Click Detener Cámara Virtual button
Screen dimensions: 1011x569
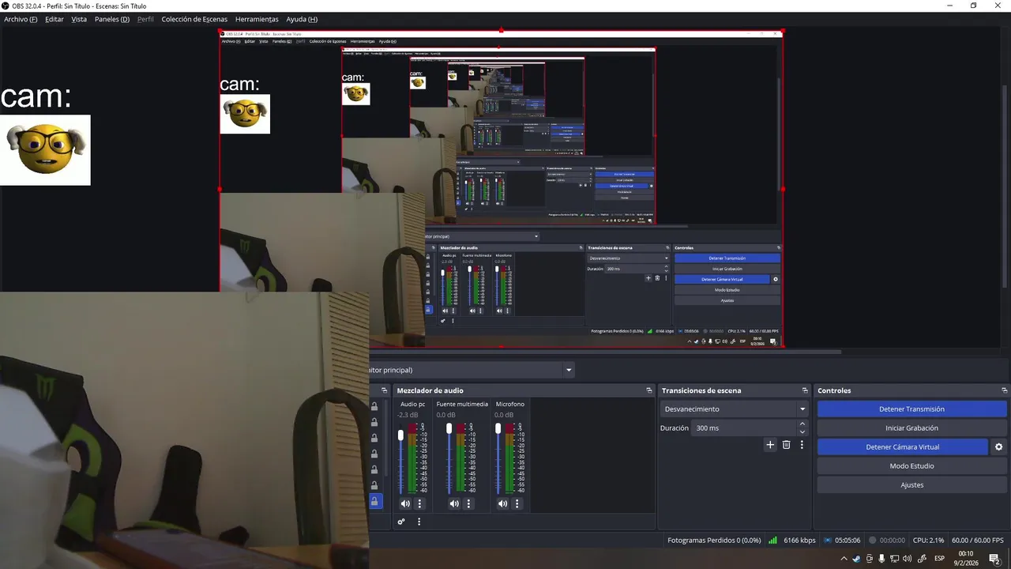[902, 447]
